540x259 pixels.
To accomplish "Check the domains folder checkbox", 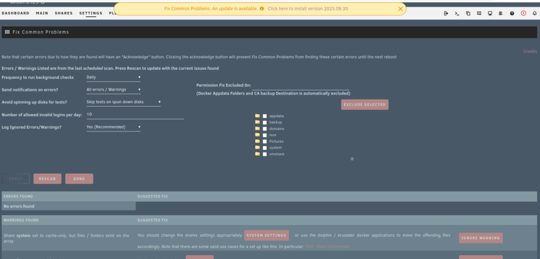I will click(x=265, y=129).
